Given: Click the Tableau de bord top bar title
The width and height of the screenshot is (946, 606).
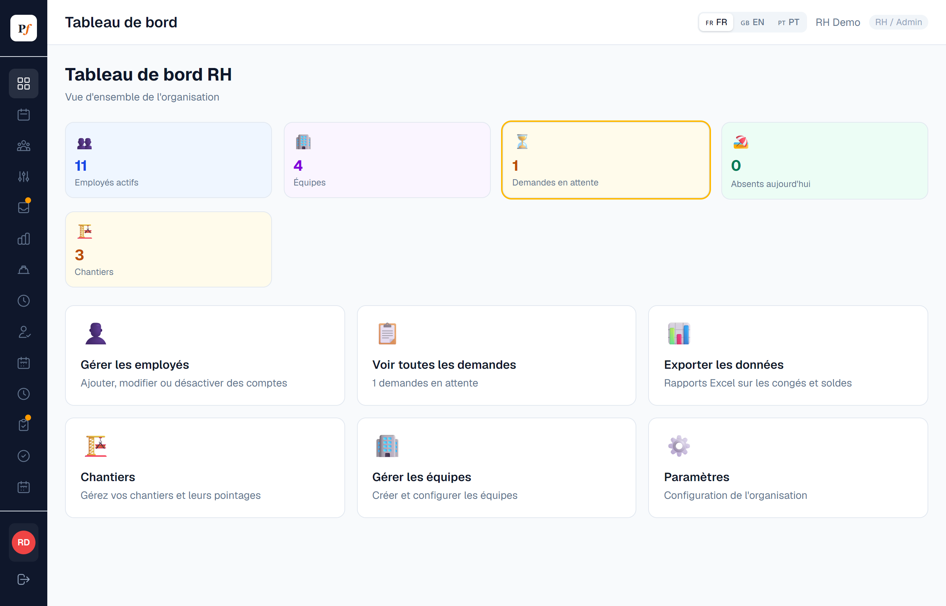Looking at the screenshot, I should point(121,23).
